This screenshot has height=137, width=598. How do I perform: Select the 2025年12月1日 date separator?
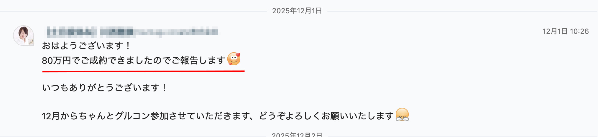coord(297,11)
